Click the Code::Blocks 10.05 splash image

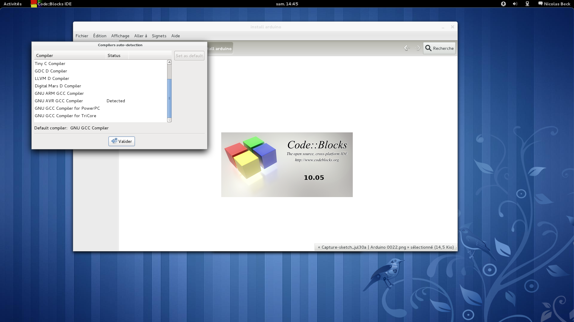[x=287, y=165]
